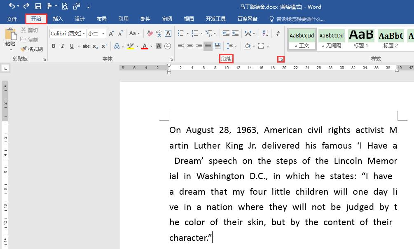The width and height of the screenshot is (414, 249).
Task: Increase font size with the large A icon
Action: pos(111,33)
